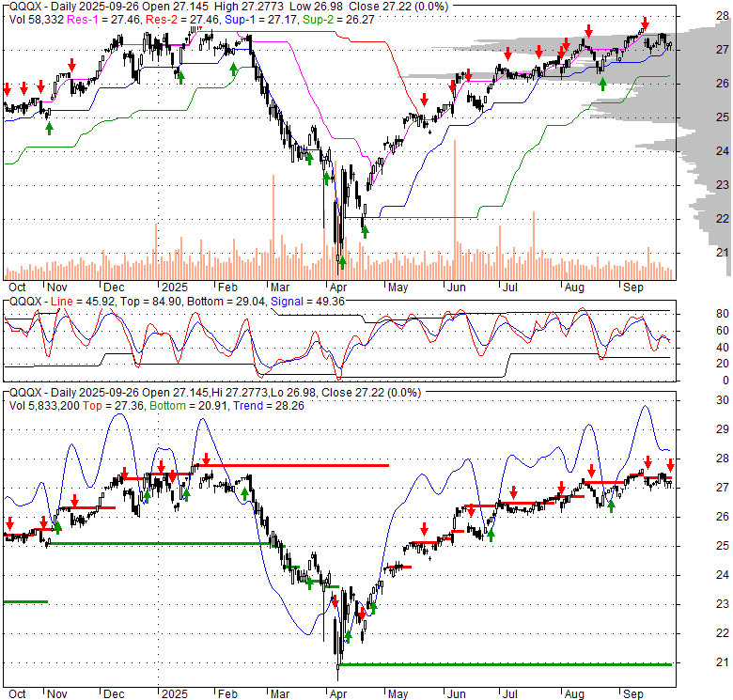Click the Sup-2 = 26.27 legend value
Image resolution: width=733 pixels, height=700 pixels.
tap(338, 20)
